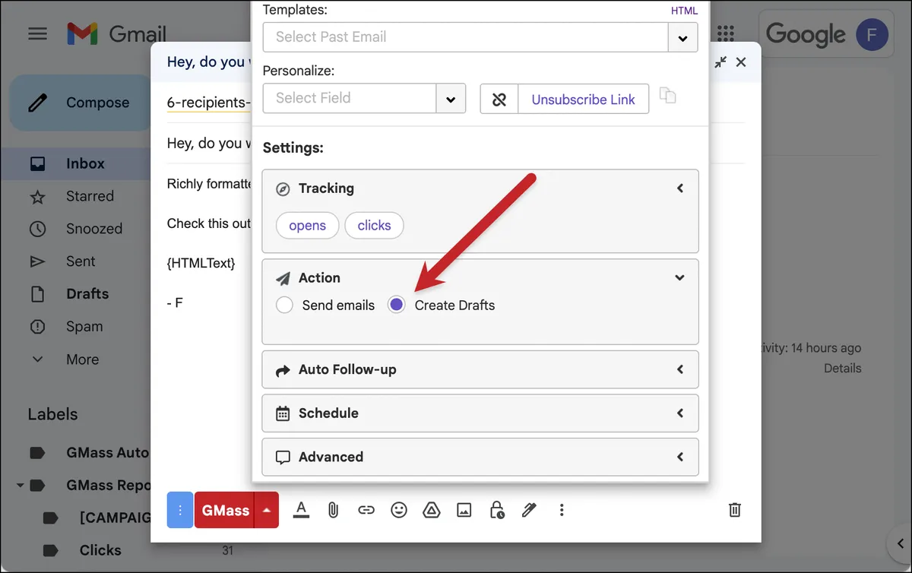Open the Google apps grid
Viewport: 912px width, 573px height.
[x=726, y=33]
